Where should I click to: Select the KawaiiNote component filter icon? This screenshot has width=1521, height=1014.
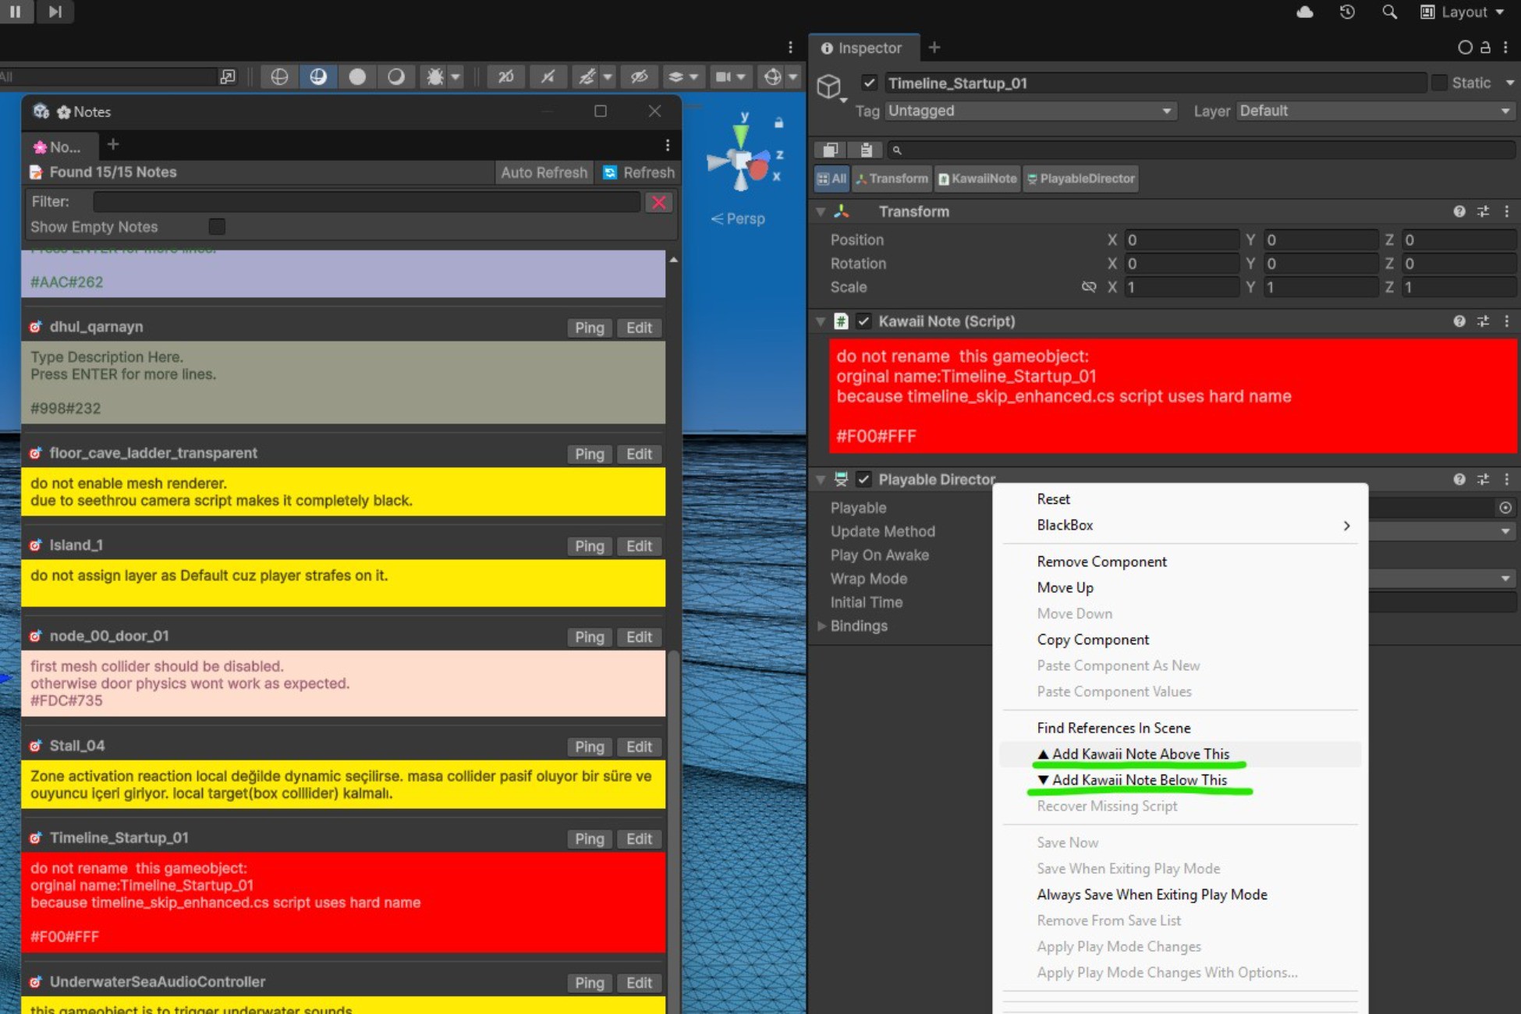(x=977, y=179)
